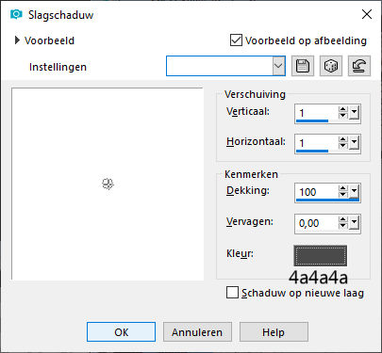Click the Instellingen combo box text area
This screenshot has height=353, width=382.
220,66
